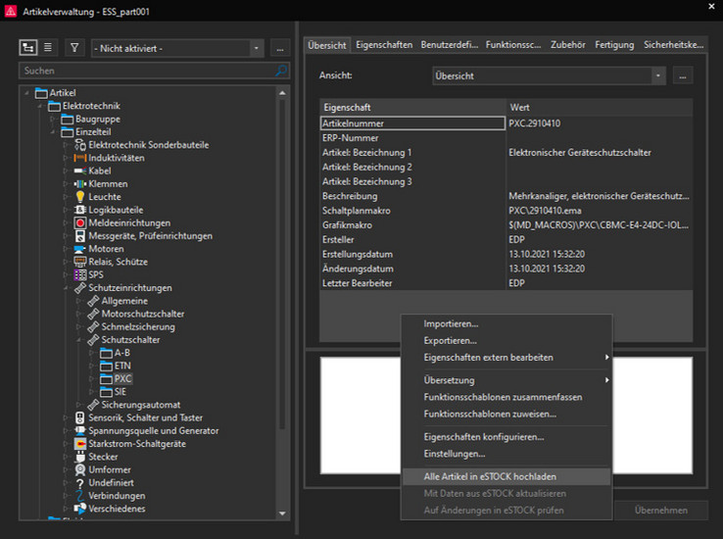
Task: Select Alle Artikel in eSTOCK hochladen
Action: click(506, 476)
